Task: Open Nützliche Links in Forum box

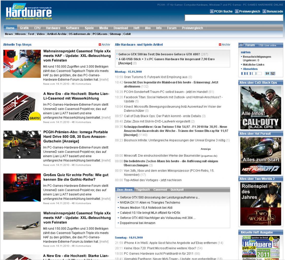Action: click(254, 64)
